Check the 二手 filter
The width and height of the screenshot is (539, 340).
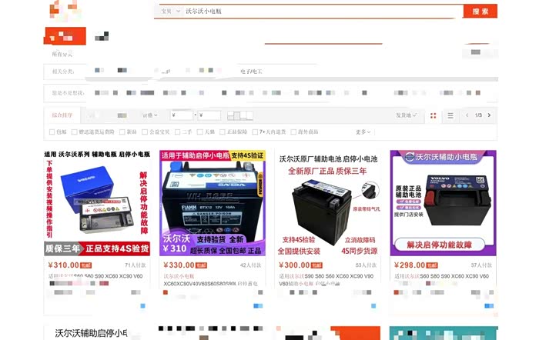(177, 132)
